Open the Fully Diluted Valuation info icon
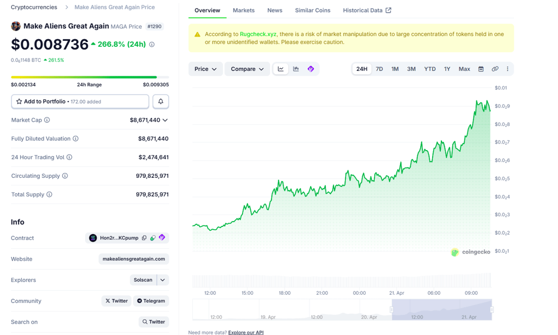This screenshot has height=335, width=558. point(75,139)
